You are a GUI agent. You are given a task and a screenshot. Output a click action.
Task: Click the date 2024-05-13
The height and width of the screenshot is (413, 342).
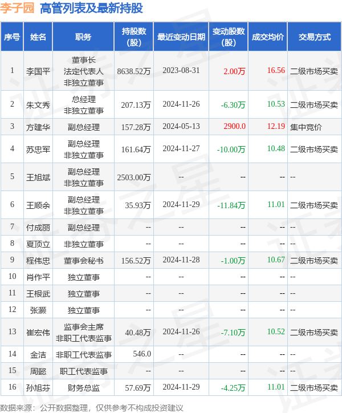point(181,126)
